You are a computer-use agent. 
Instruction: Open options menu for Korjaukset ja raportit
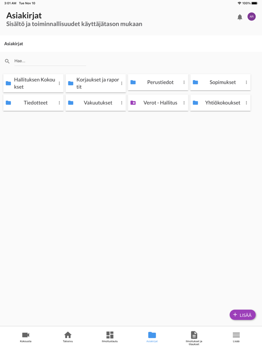point(121,83)
